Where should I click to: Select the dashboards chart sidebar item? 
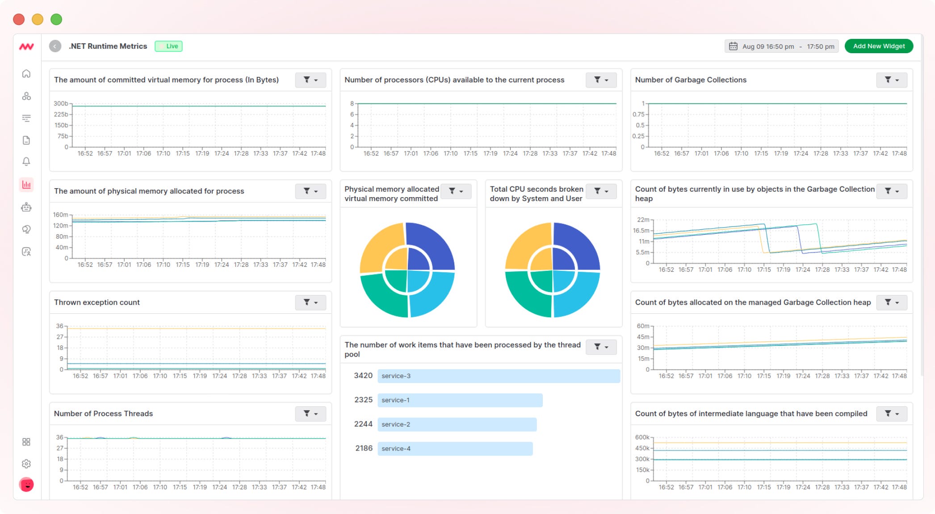[x=26, y=184]
